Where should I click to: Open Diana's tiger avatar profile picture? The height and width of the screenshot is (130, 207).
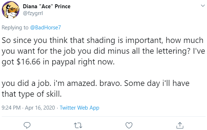click(x=10, y=10)
